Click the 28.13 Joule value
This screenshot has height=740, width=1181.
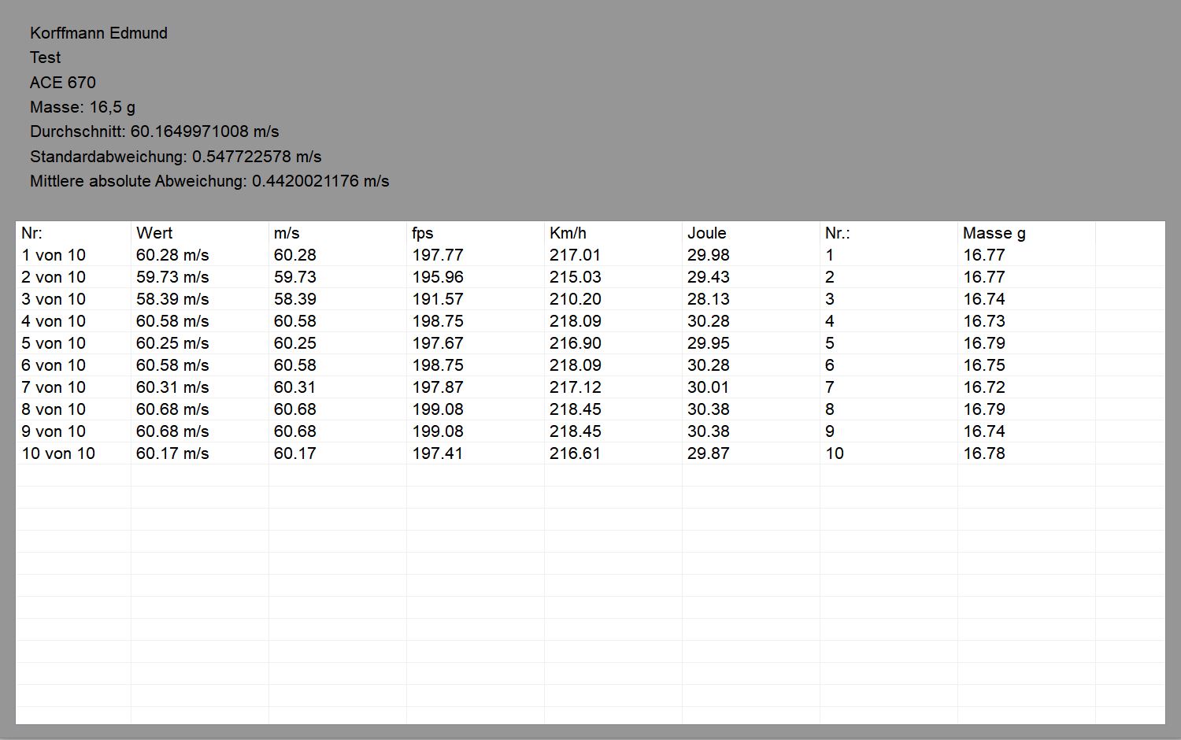[x=708, y=299]
